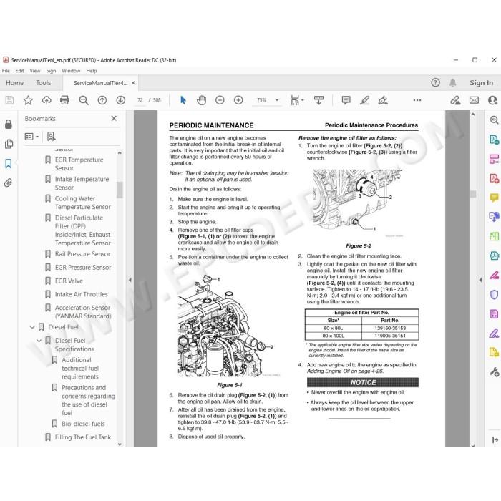Go to the next page arrow
This screenshot has height=501, width=501.
point(120,100)
